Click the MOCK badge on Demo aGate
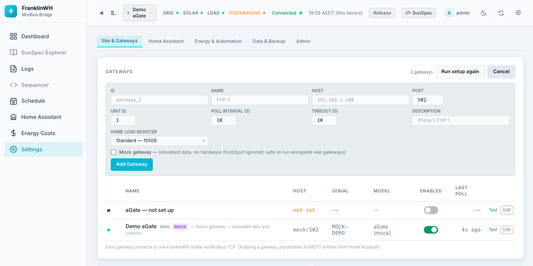 [180, 227]
